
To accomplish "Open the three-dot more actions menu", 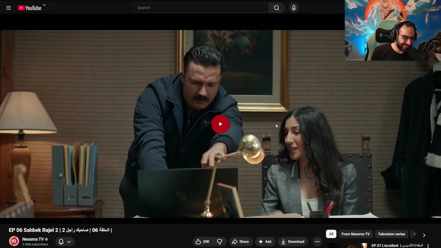I will point(317,241).
